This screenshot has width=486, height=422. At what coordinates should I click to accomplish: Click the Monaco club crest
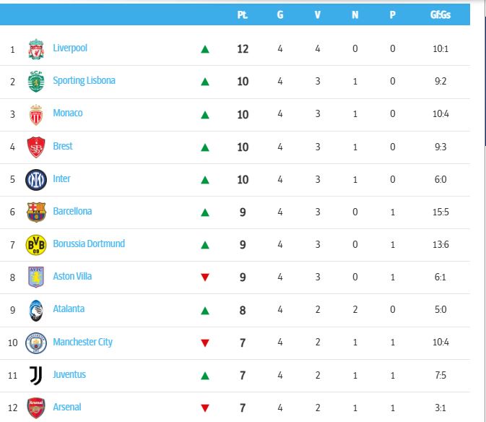[x=36, y=114]
